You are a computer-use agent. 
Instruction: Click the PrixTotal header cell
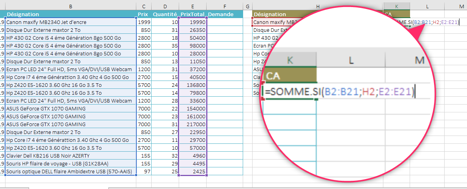(x=193, y=14)
